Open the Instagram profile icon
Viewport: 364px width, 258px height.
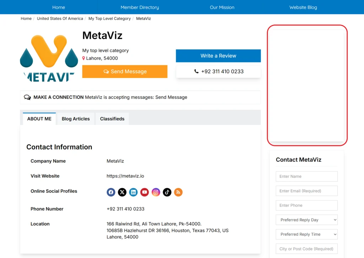tap(156, 192)
